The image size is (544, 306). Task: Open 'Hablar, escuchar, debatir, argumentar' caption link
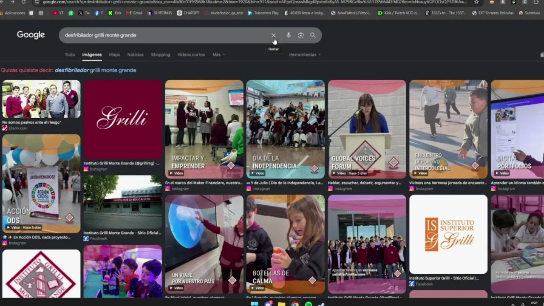[x=365, y=183]
